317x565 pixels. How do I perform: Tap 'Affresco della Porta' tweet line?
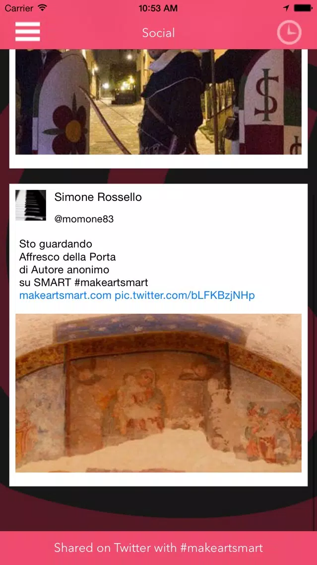click(x=67, y=257)
